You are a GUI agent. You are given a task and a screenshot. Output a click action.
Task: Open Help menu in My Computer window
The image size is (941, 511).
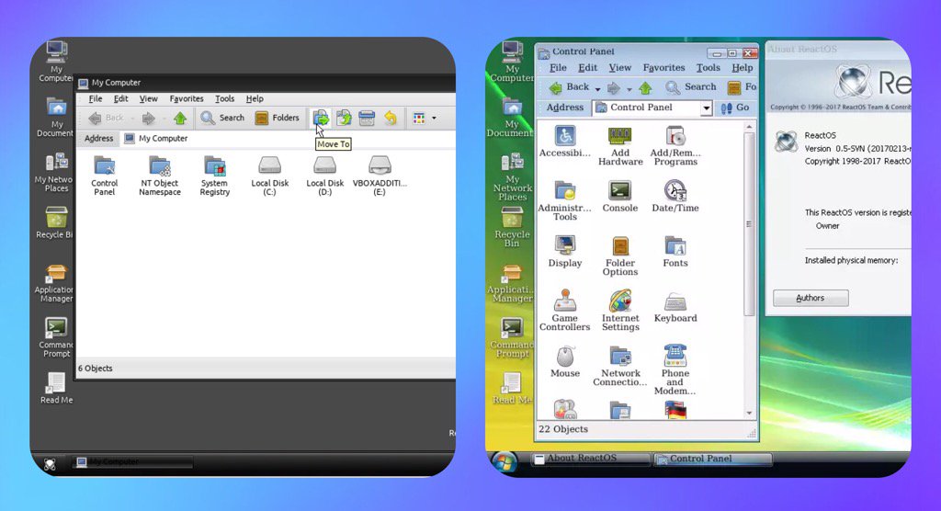255,98
